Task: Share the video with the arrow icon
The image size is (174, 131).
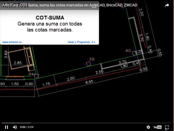Action: 167,5
